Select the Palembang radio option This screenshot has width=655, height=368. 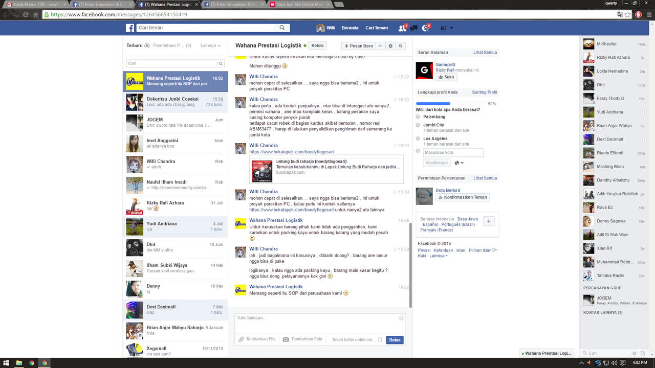(418, 117)
